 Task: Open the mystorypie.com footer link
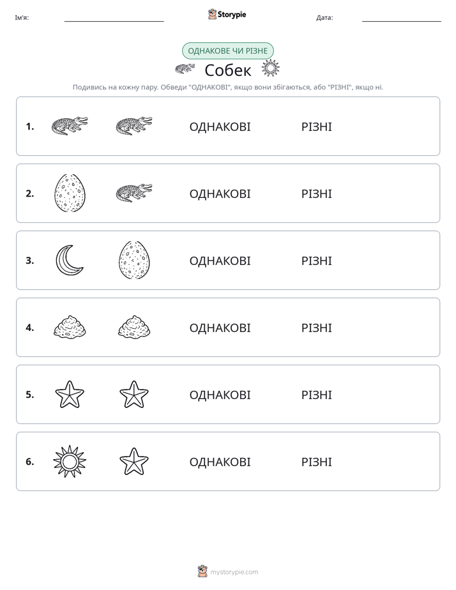tap(228, 571)
